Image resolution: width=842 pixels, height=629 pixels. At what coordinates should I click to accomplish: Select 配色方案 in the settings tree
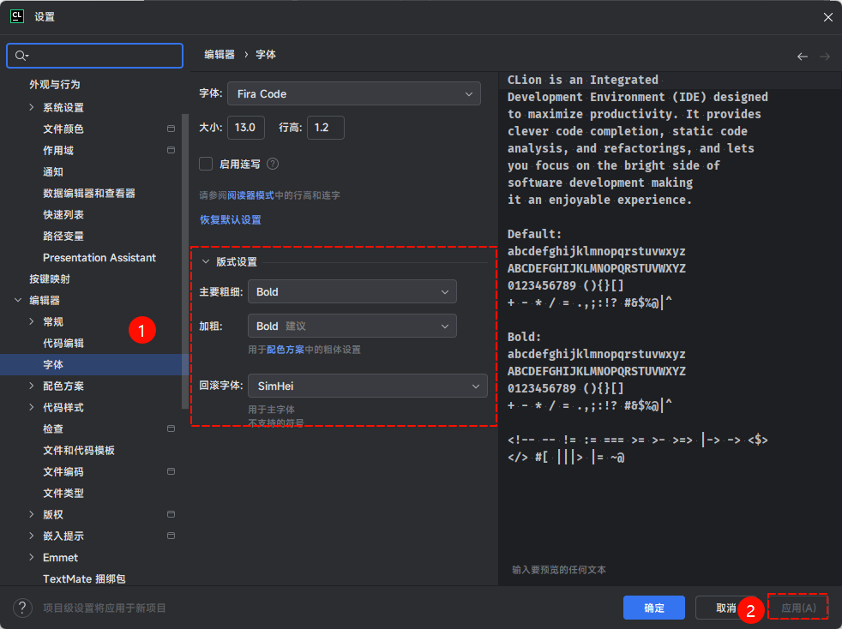[x=63, y=386]
